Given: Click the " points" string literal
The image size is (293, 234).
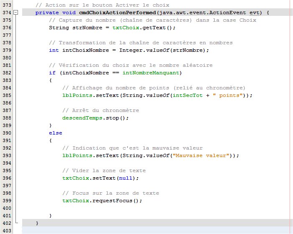Looking at the screenshot, I should pos(228,95).
